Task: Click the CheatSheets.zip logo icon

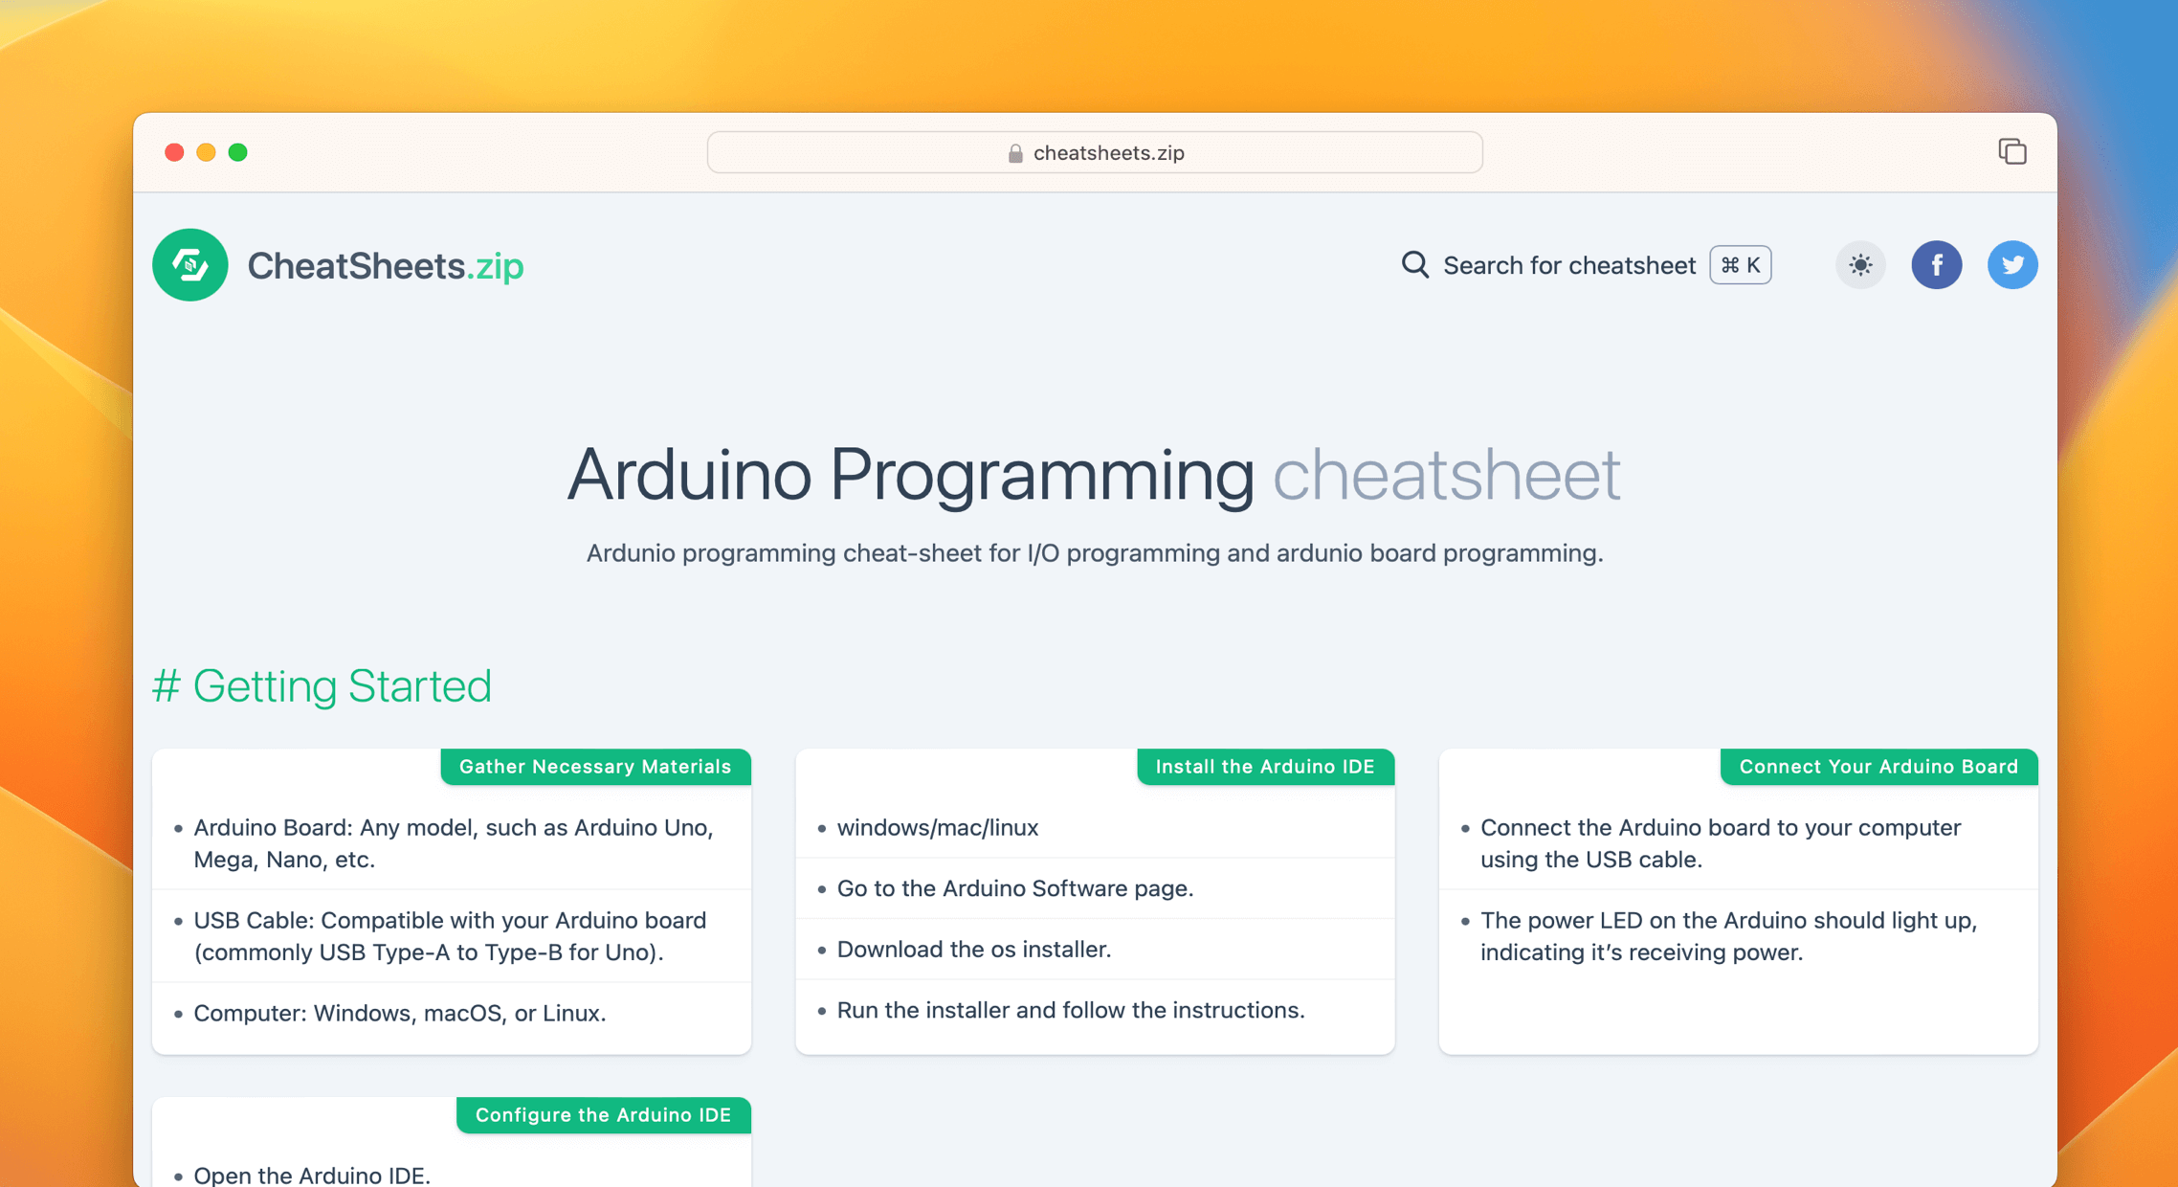Action: [x=189, y=265]
